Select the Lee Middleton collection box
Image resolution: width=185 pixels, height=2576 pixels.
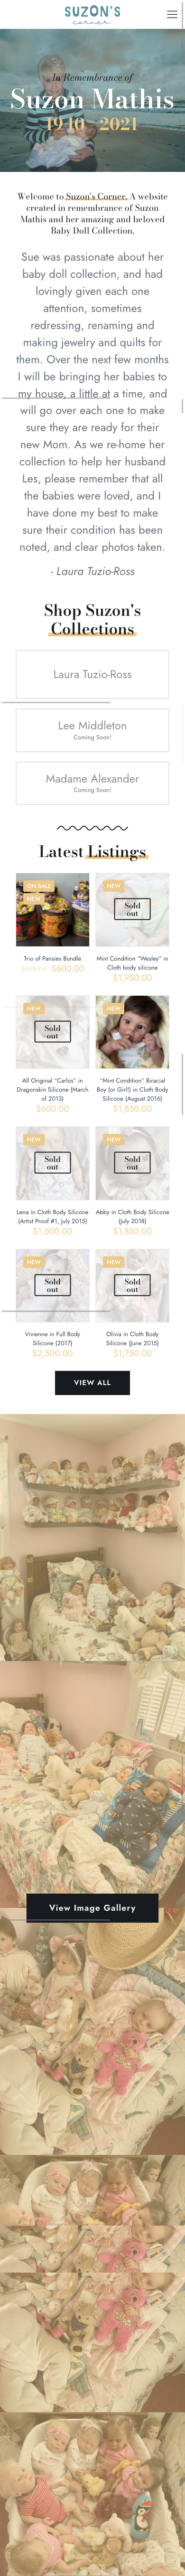[92, 729]
